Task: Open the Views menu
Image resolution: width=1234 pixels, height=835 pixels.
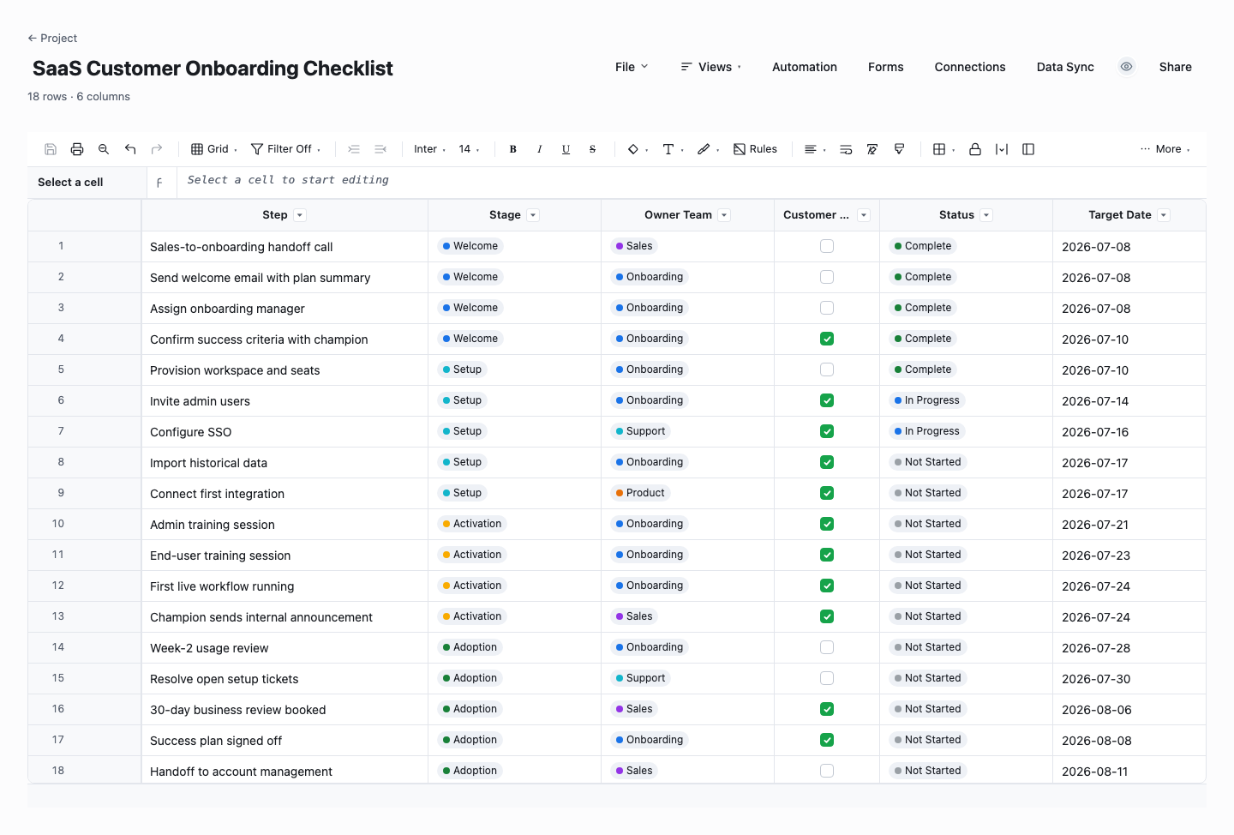Action: tap(711, 67)
